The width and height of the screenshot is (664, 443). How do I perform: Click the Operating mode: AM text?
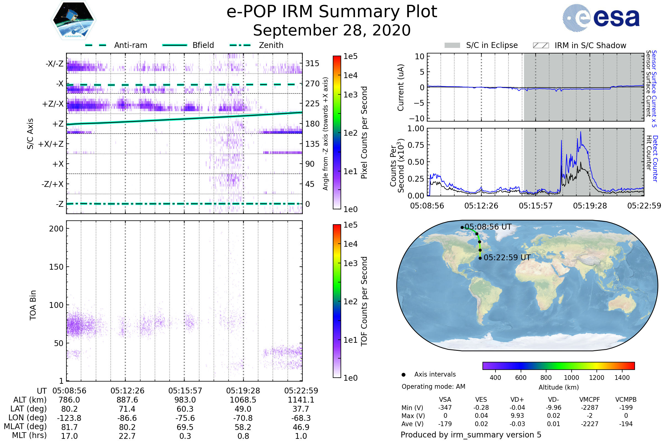[x=433, y=387]
